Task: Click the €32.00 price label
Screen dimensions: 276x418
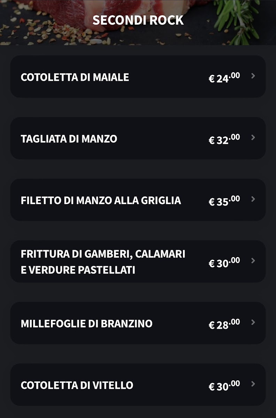Action: [x=224, y=139]
